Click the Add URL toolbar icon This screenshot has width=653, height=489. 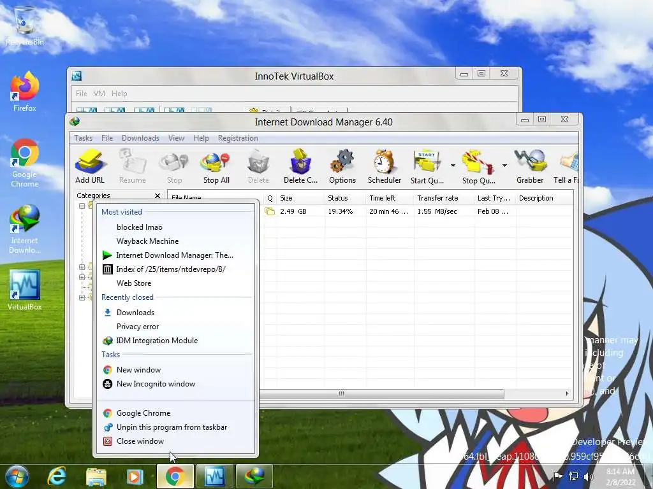[x=89, y=167]
